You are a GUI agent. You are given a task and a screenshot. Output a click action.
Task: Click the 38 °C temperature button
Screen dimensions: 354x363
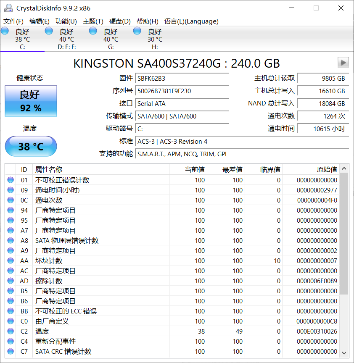(x=31, y=146)
